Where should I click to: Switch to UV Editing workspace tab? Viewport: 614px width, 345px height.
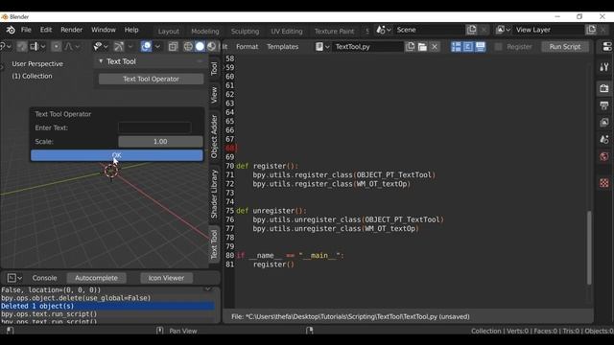point(287,32)
